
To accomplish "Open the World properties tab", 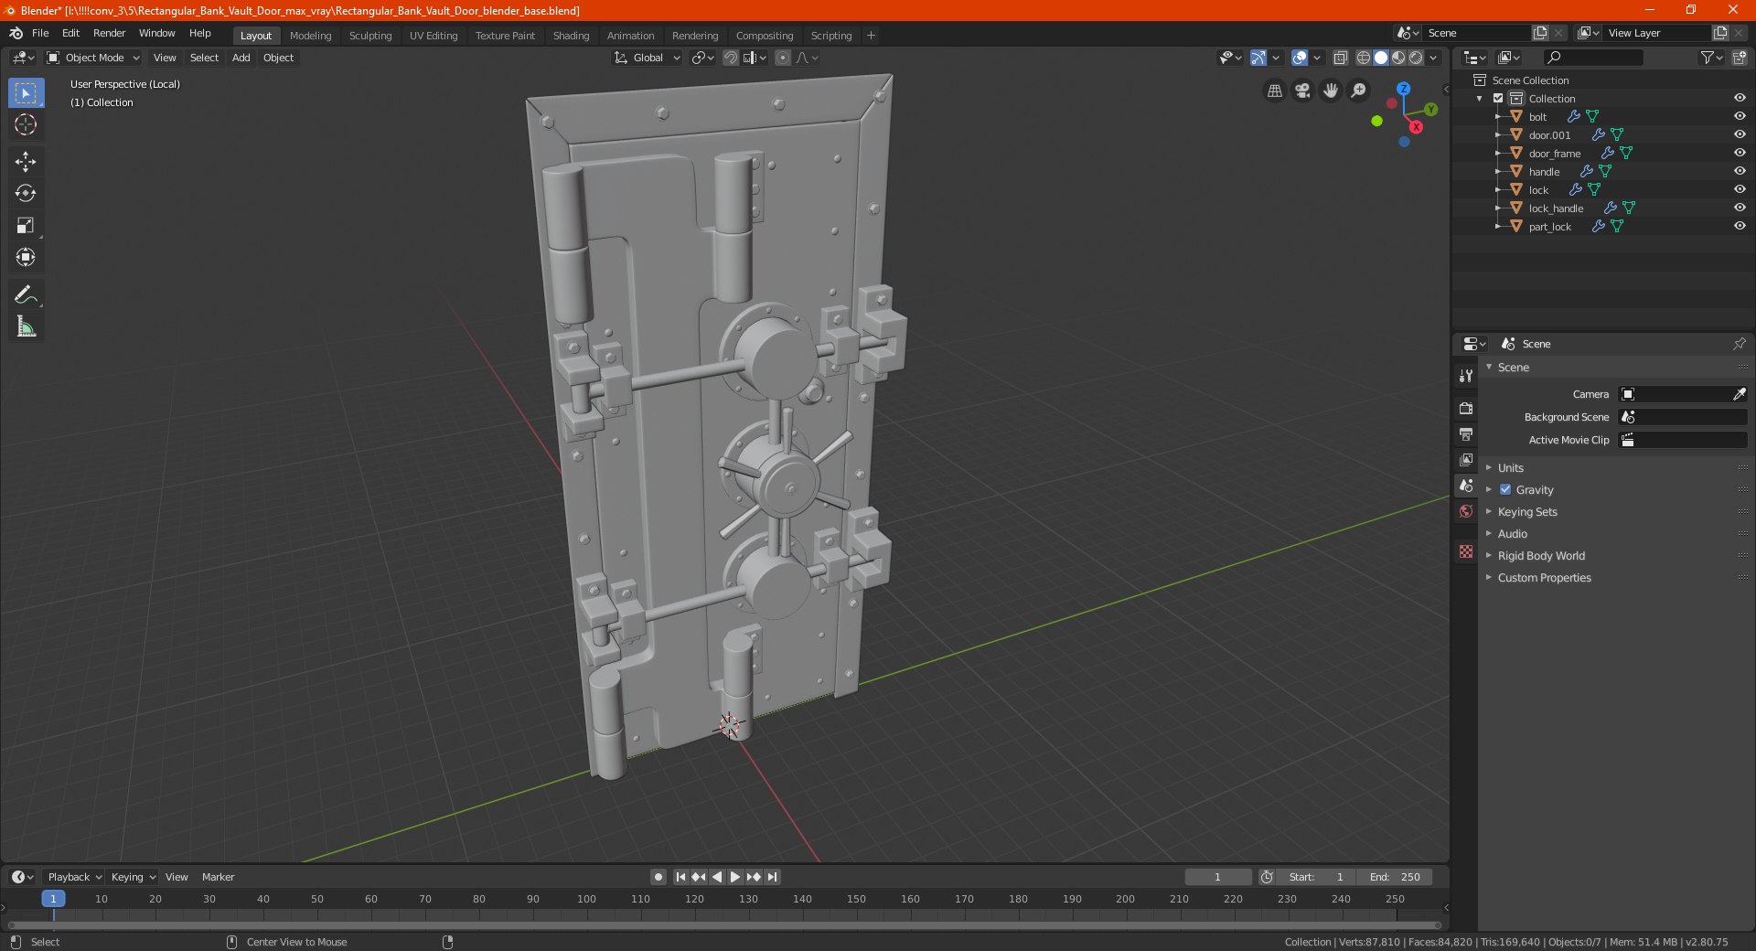I will click(1466, 511).
